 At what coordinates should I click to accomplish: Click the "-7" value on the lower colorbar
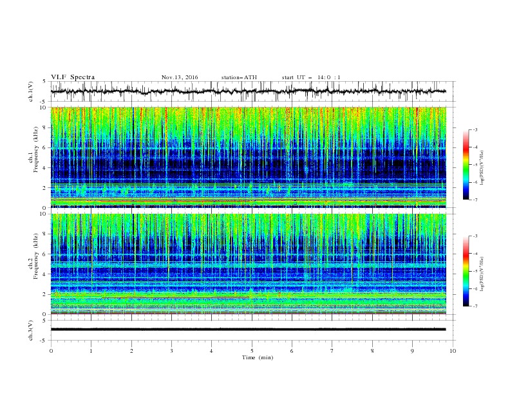tap(475, 306)
